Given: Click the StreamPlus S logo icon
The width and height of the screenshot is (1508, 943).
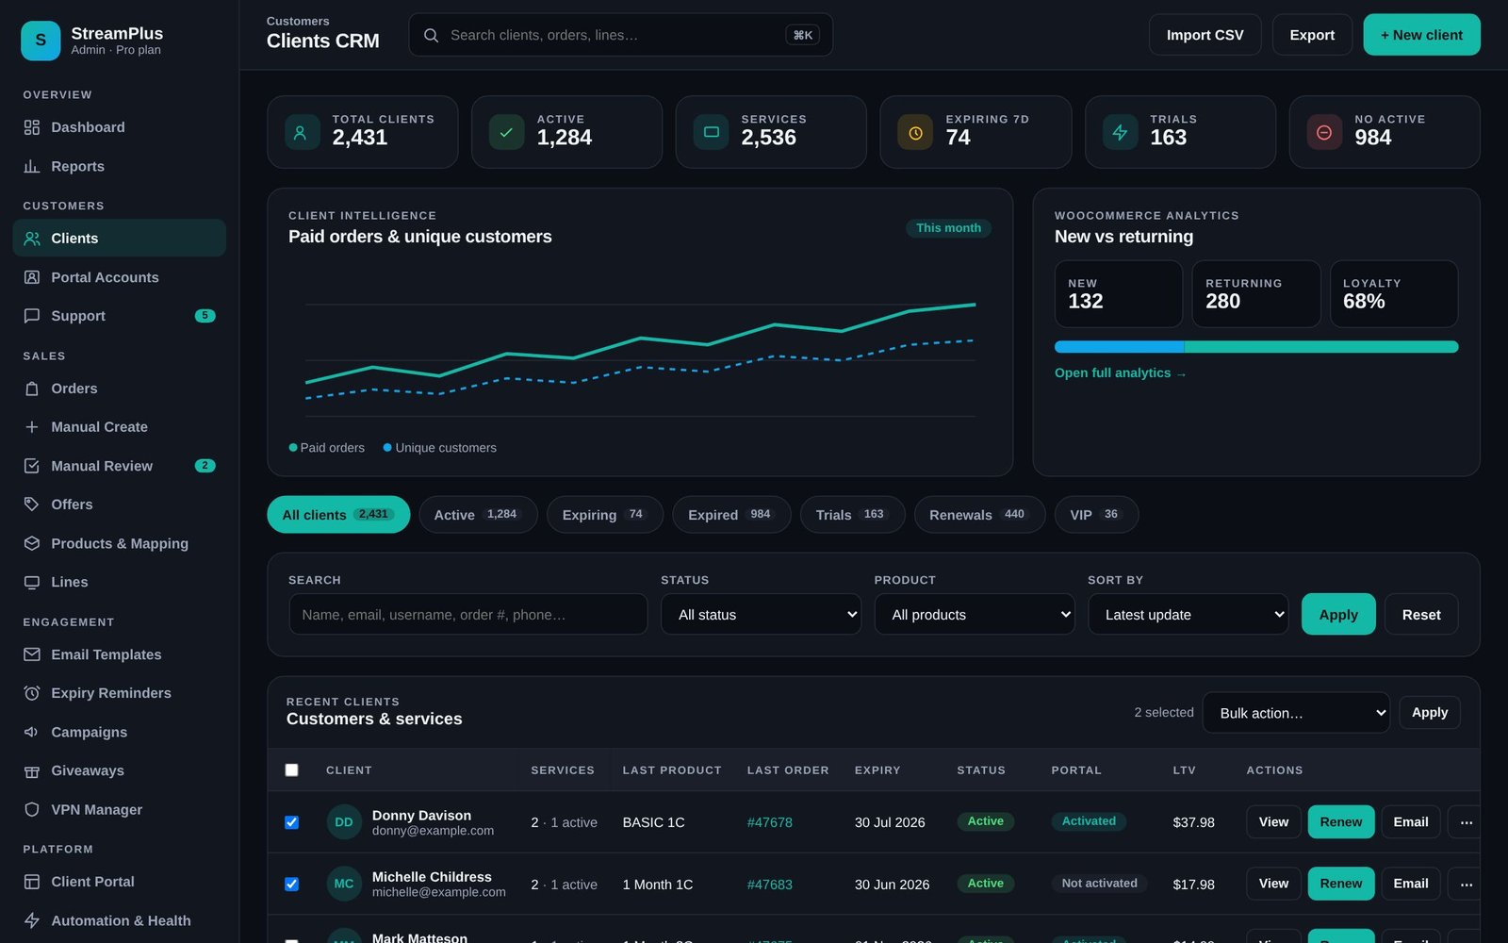Looking at the screenshot, I should tap(41, 41).
